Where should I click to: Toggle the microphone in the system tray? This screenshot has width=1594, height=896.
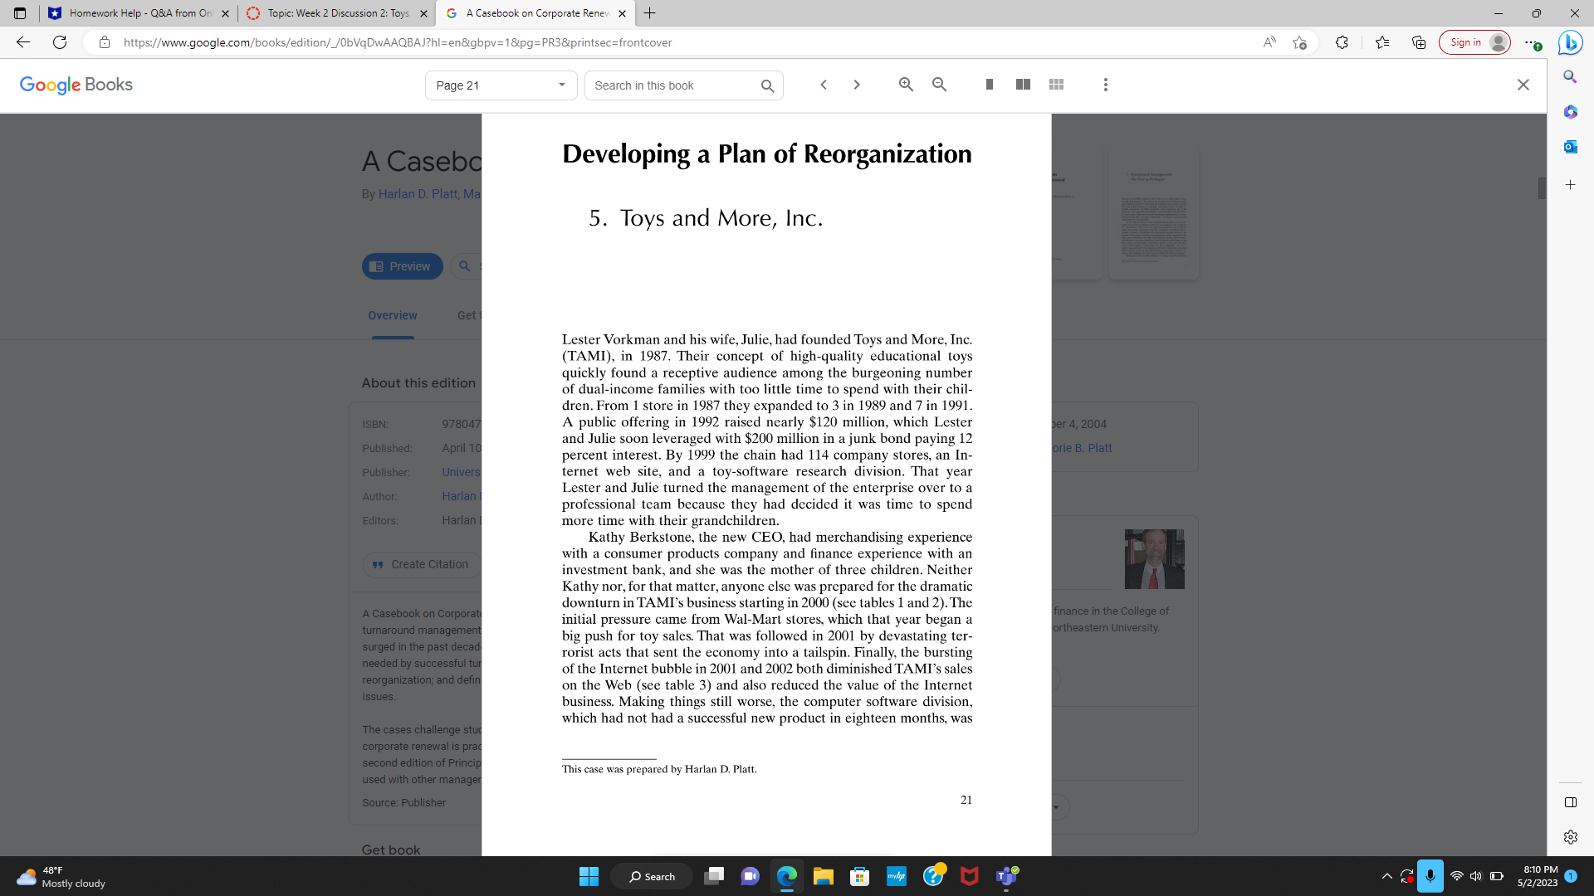[1430, 876]
